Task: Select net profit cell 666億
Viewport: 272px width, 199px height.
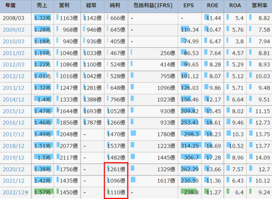Action: pos(116,18)
